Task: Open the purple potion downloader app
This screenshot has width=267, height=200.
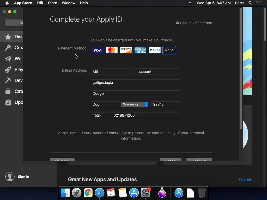Action: point(162,192)
